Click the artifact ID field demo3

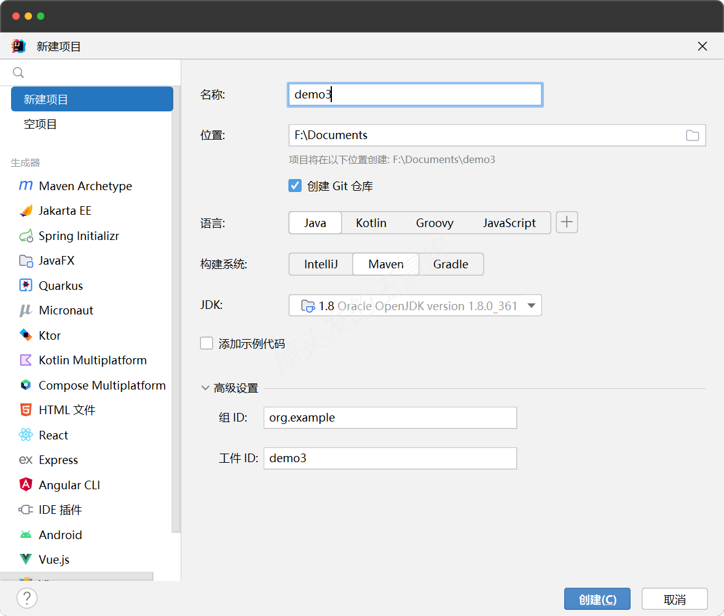point(390,458)
